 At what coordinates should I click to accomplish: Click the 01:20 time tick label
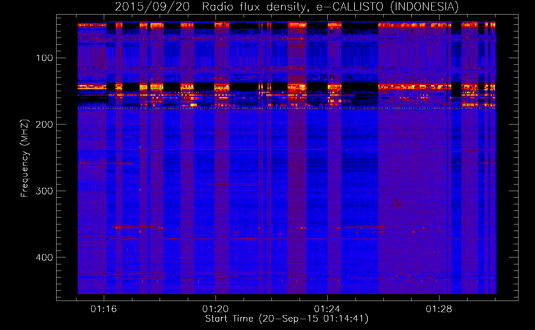[216, 309]
